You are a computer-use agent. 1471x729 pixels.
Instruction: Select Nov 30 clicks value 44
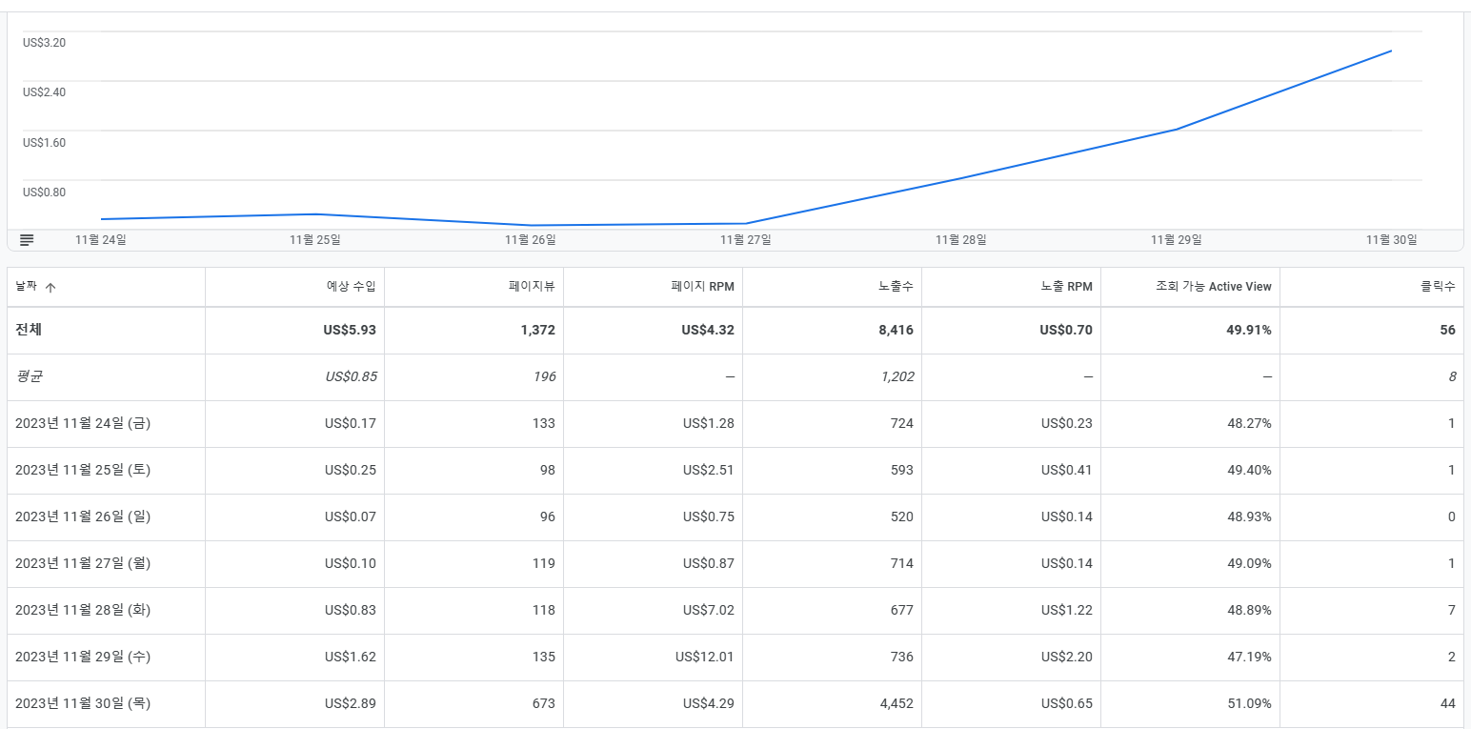pyautogui.click(x=1448, y=703)
